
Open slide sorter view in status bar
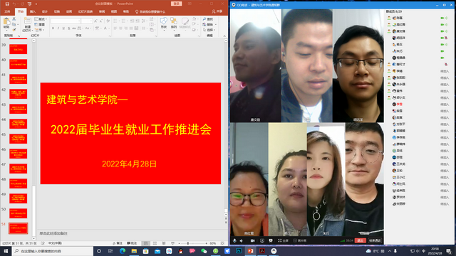[x=155, y=243]
